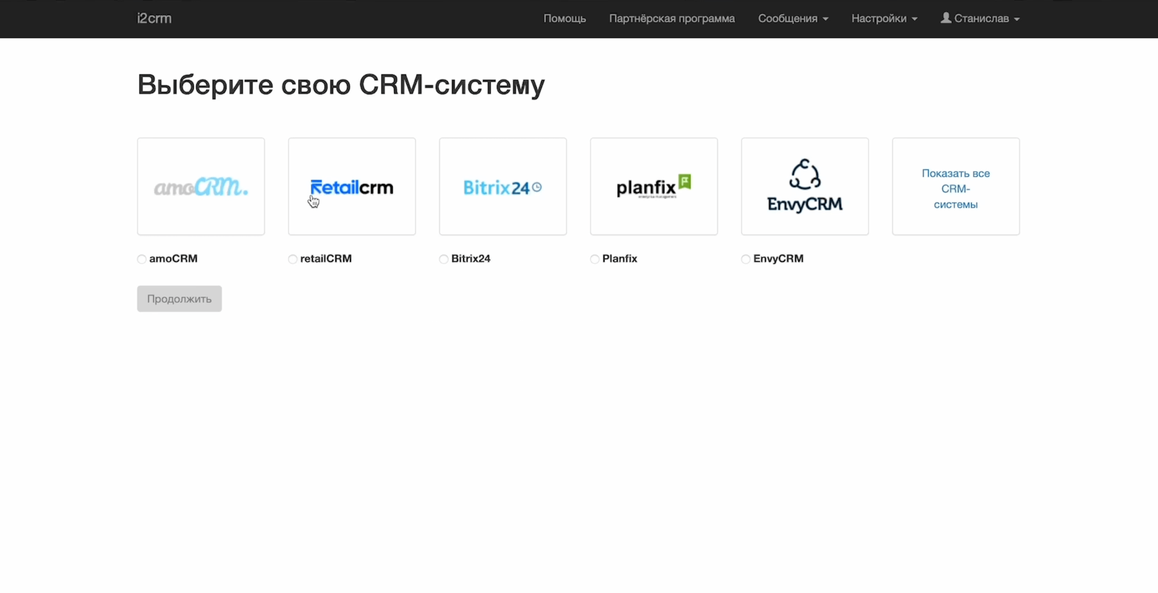Select the amoCRM radio button

point(142,259)
